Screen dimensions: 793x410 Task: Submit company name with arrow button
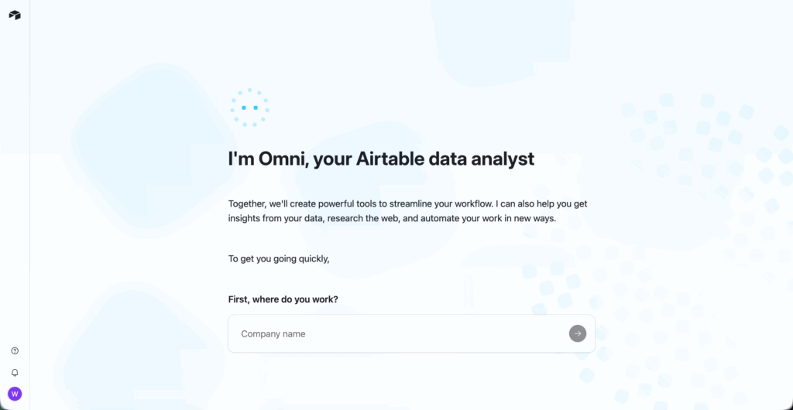(578, 333)
